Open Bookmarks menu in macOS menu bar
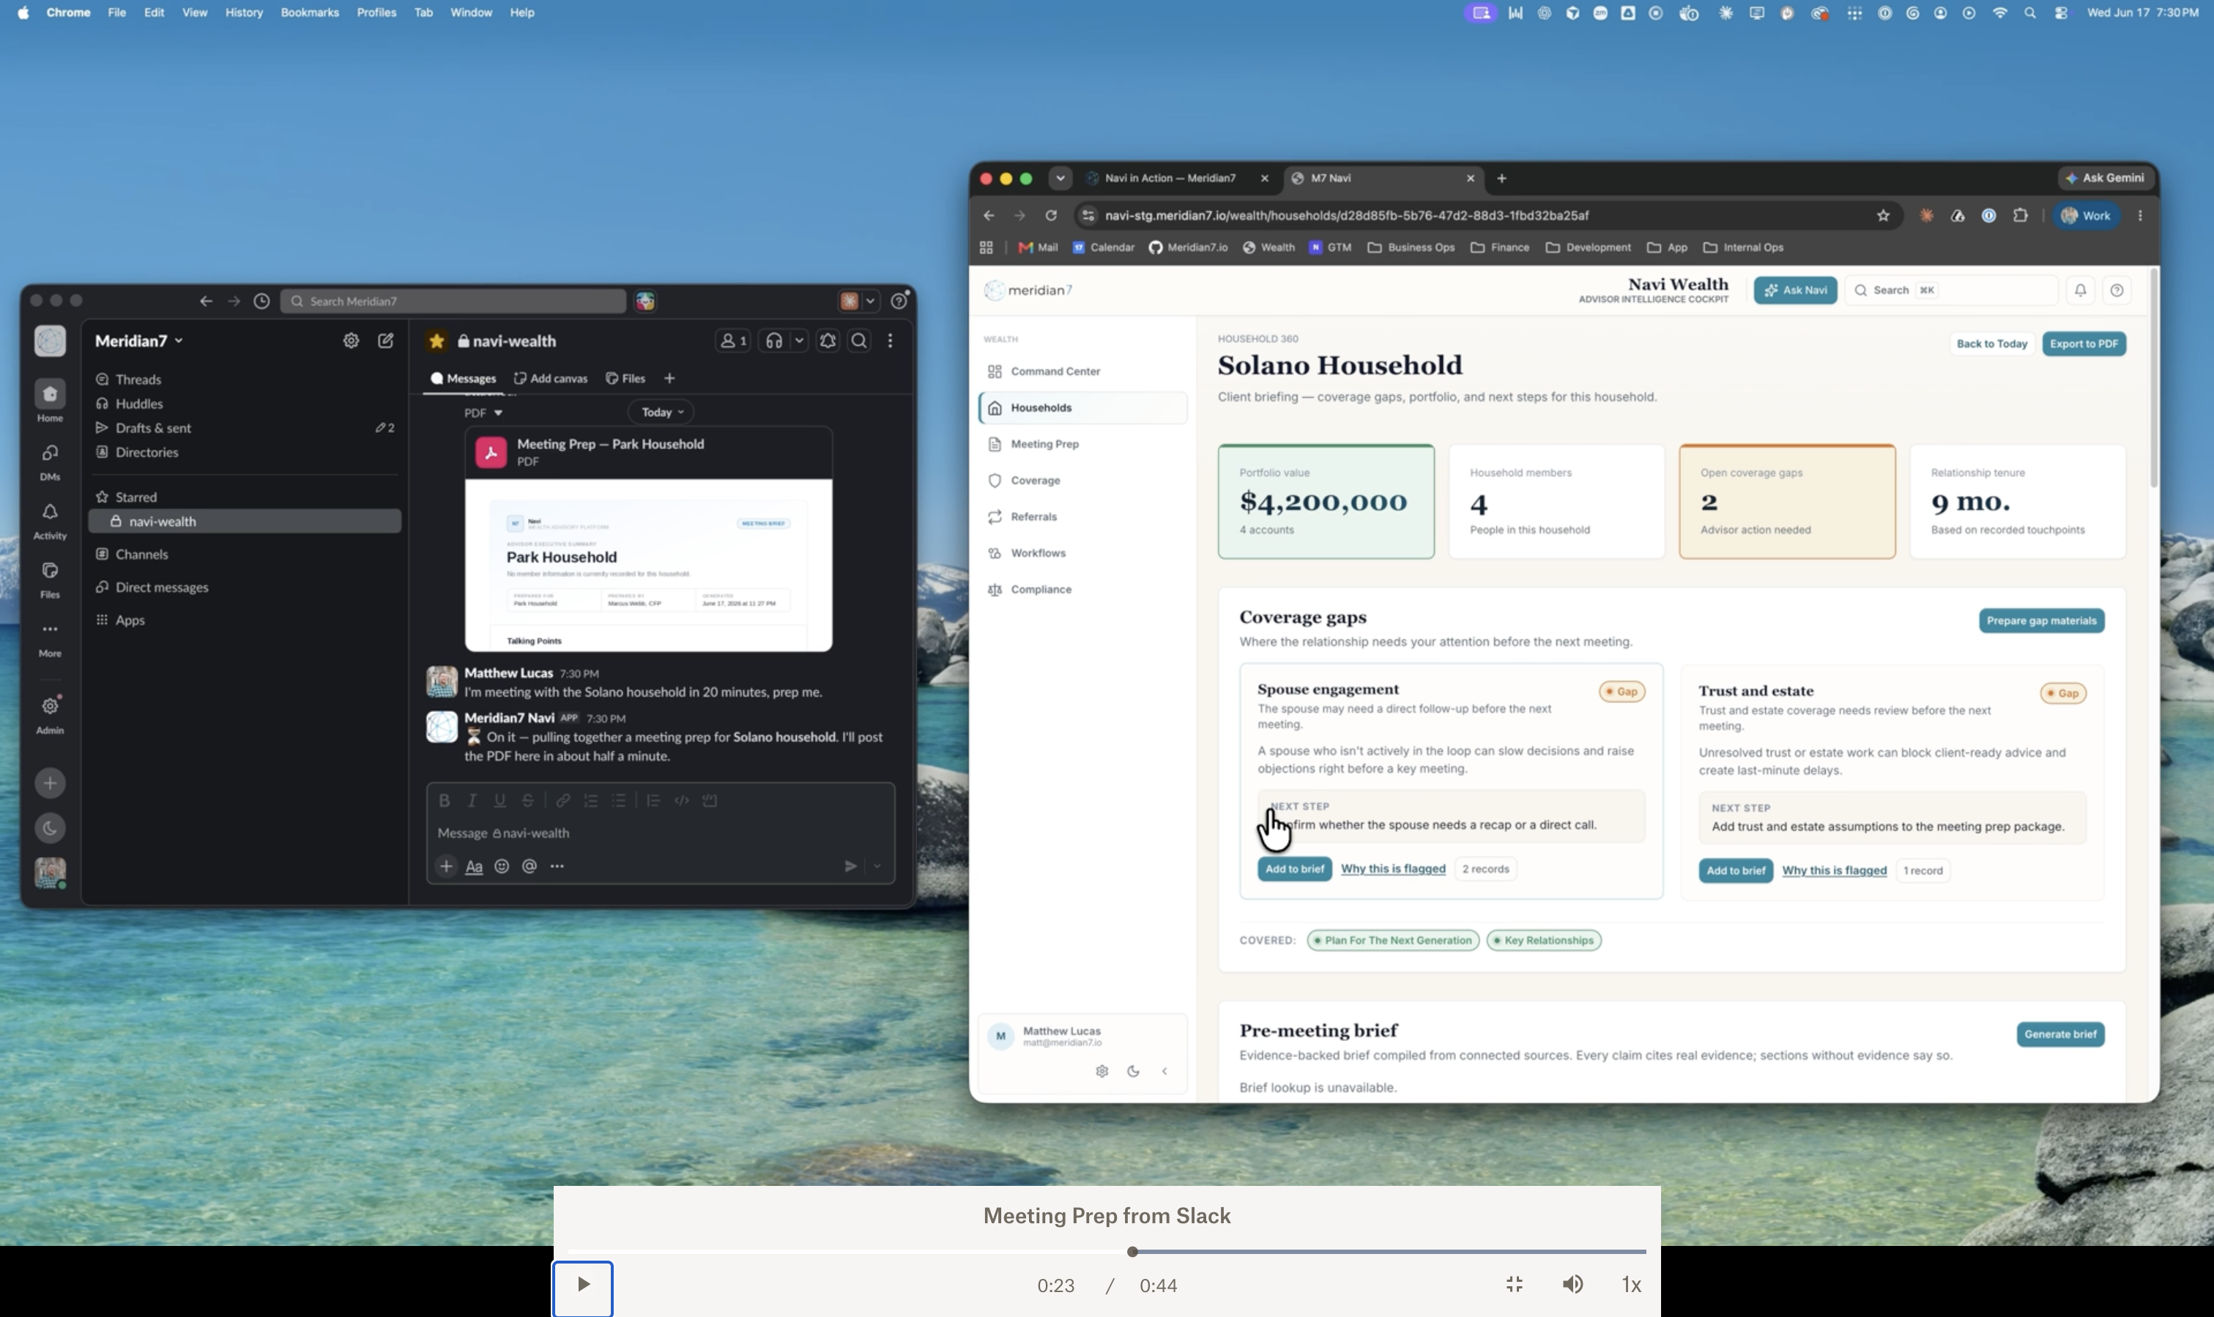The height and width of the screenshot is (1317, 2214). (309, 12)
